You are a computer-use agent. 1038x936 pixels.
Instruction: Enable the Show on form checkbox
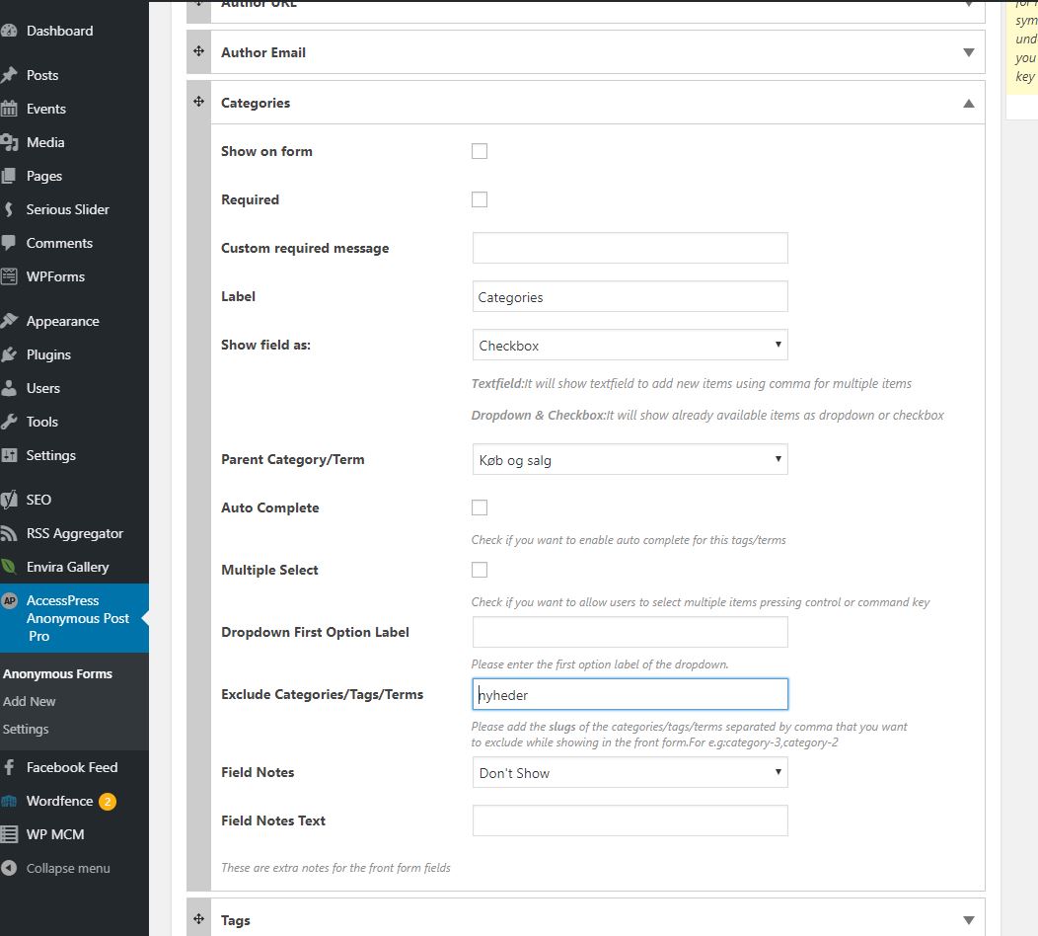coord(480,151)
